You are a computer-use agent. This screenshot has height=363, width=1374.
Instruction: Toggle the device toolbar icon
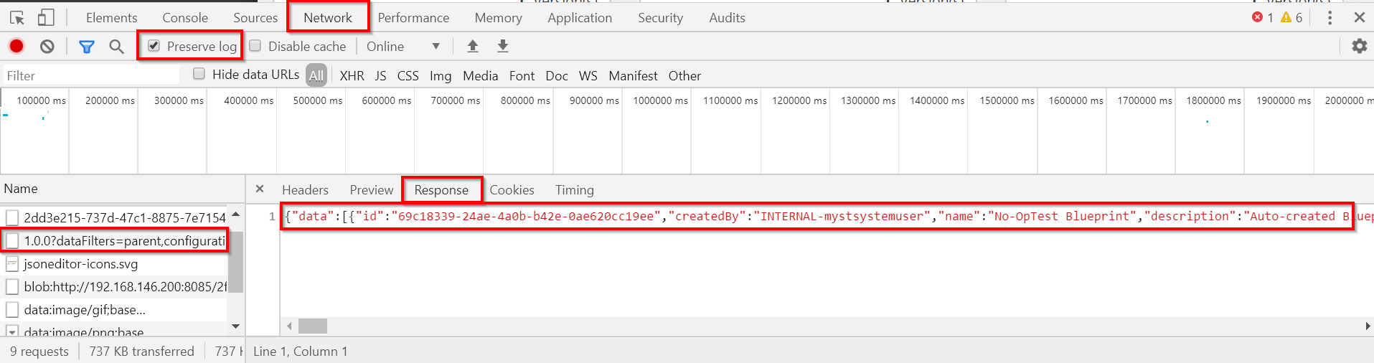click(x=46, y=18)
